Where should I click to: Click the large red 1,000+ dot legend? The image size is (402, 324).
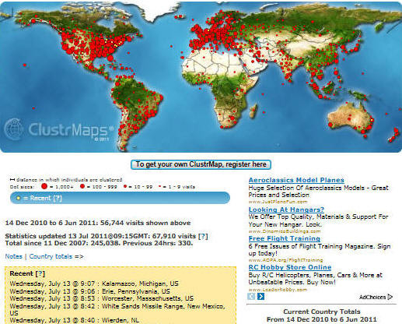tap(44, 186)
